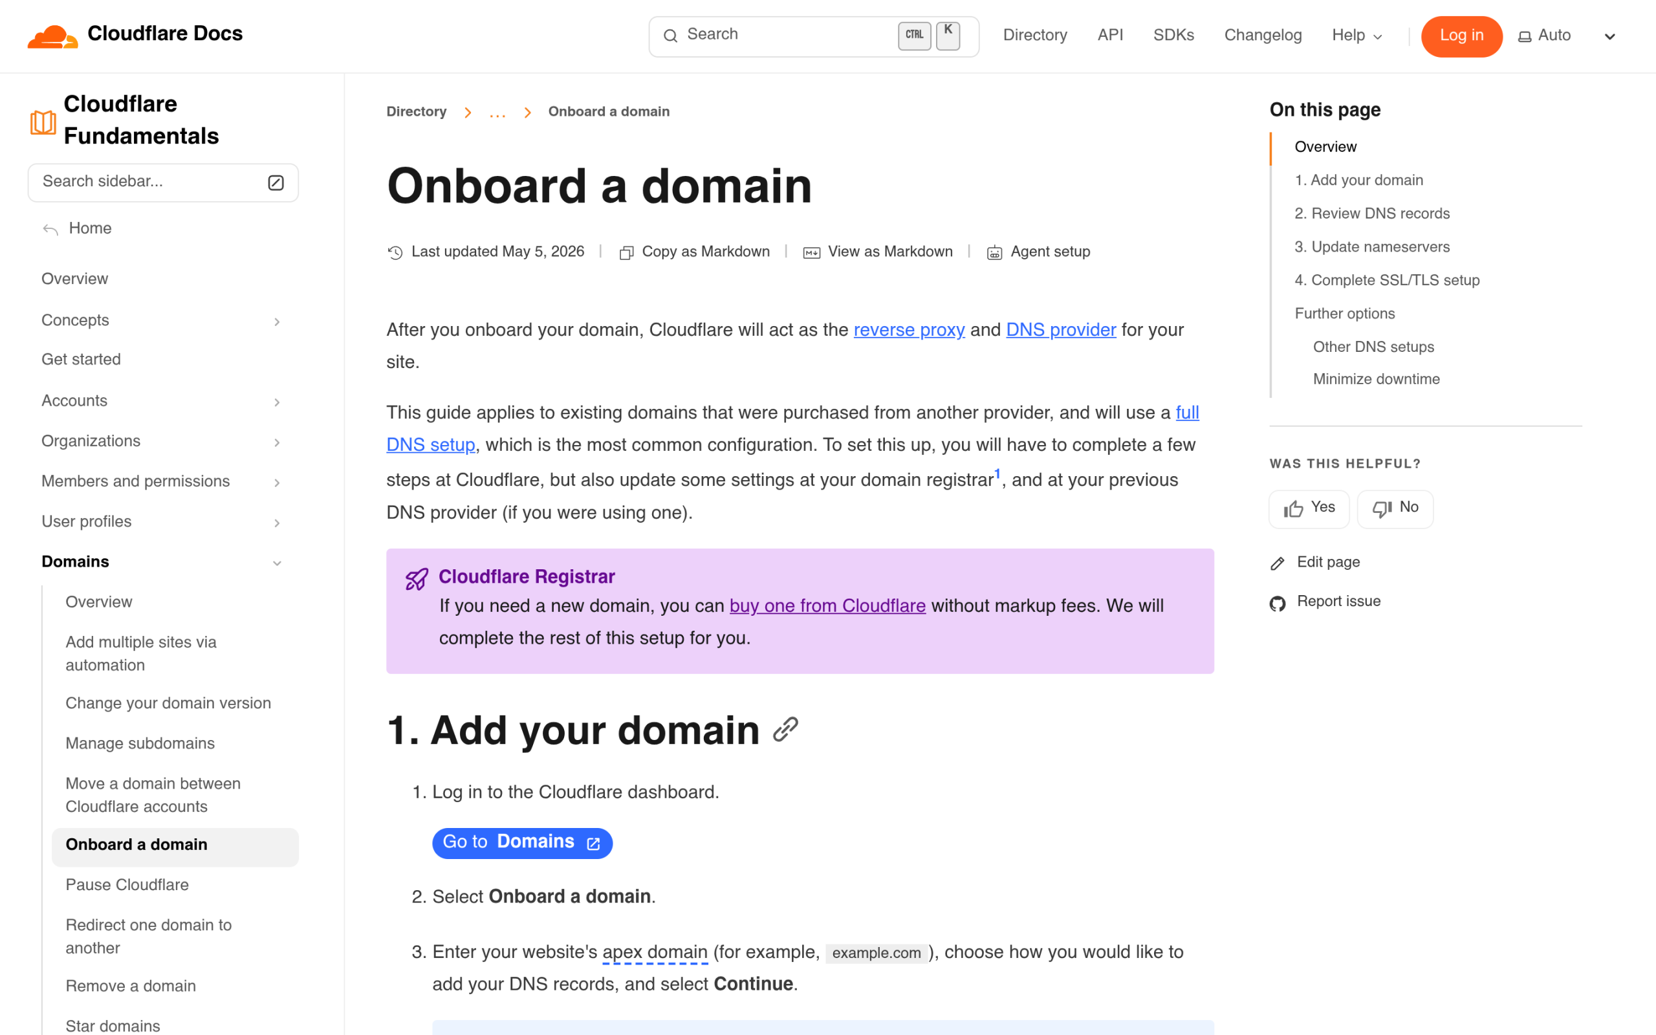
Task: Open Manage subdomains page
Action: 140,744
